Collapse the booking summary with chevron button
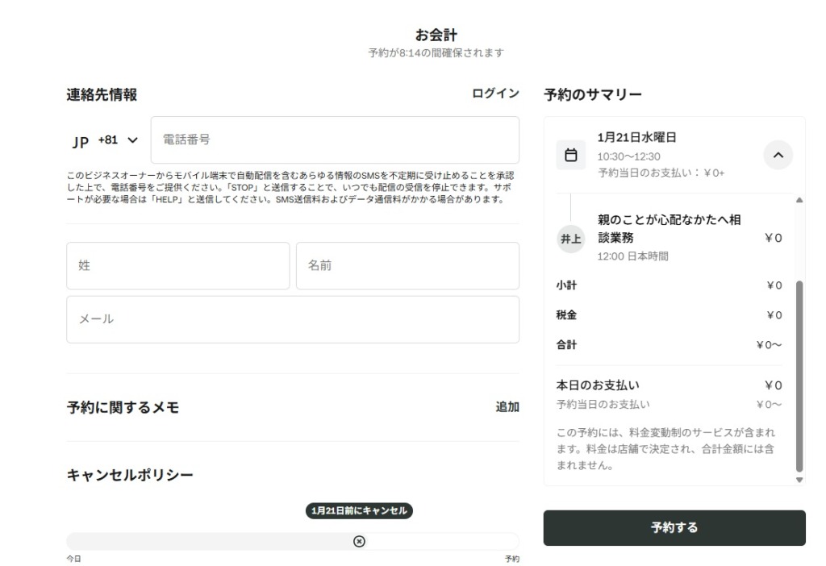 tap(778, 155)
